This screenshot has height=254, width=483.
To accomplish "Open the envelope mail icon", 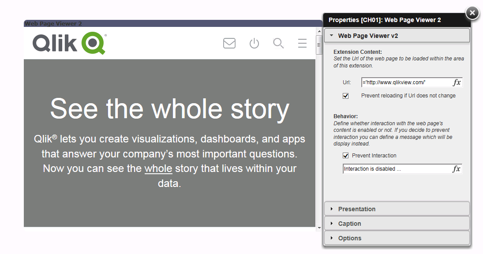I will click(229, 43).
